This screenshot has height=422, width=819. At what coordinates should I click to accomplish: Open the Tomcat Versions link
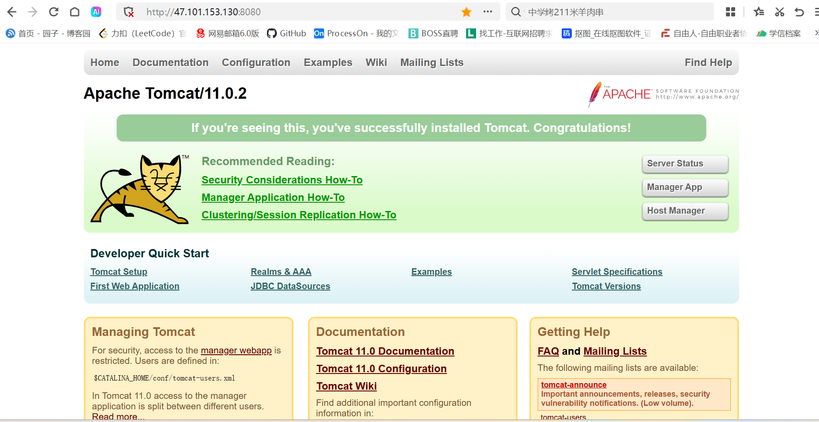click(606, 286)
